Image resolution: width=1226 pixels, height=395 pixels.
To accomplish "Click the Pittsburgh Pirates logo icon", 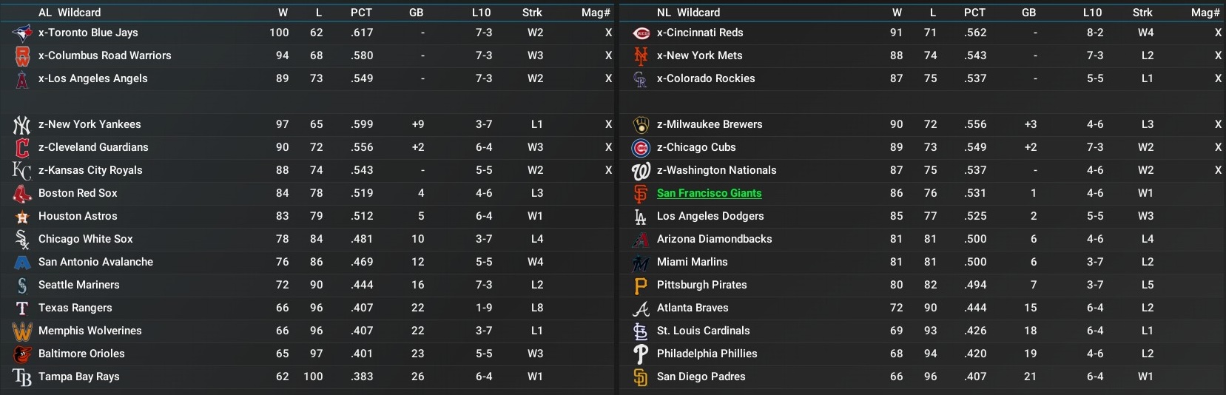I will pyautogui.click(x=641, y=285).
